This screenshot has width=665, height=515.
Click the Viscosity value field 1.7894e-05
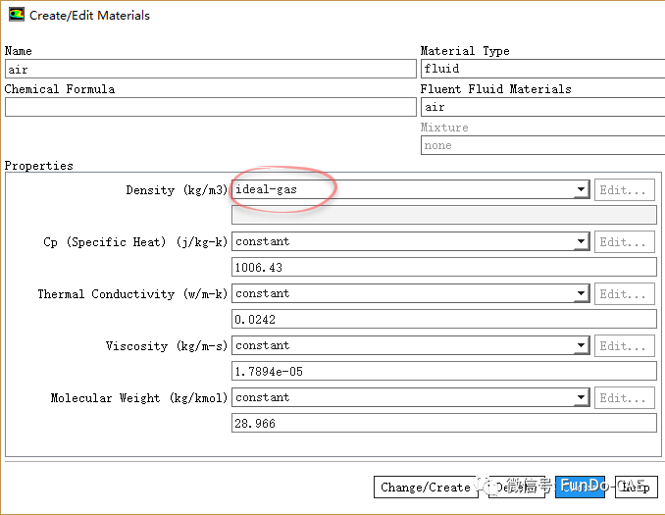click(x=443, y=371)
